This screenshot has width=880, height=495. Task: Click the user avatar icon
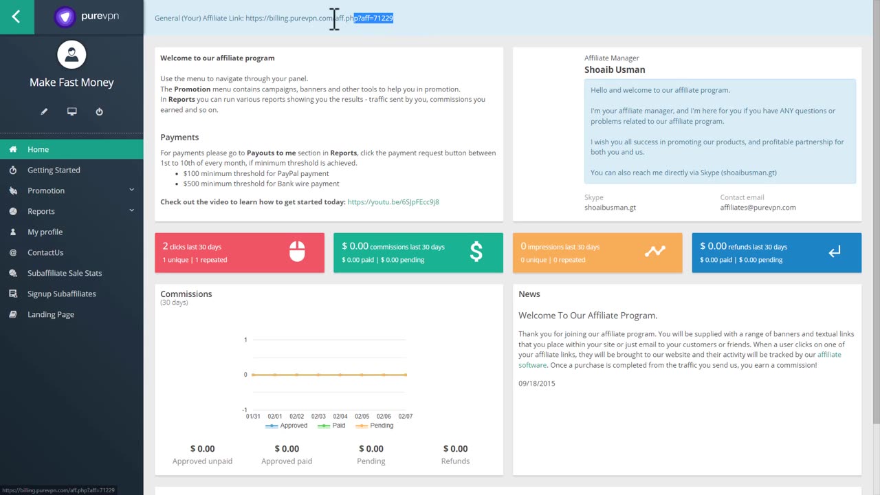[71, 55]
